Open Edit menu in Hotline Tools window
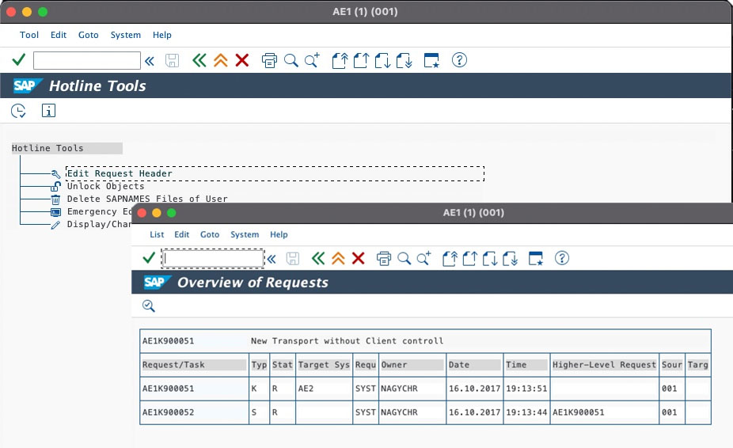 point(59,35)
